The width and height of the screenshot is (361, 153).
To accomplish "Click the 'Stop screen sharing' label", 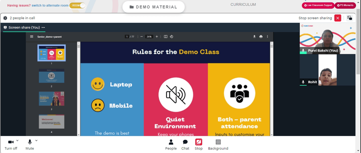I will pos(315,18).
